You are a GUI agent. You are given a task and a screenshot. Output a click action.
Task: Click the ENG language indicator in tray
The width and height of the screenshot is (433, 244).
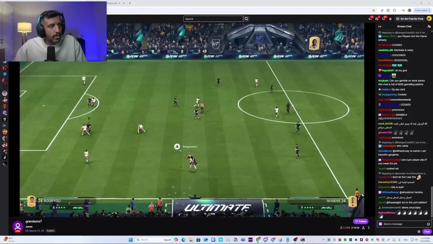click(x=406, y=240)
